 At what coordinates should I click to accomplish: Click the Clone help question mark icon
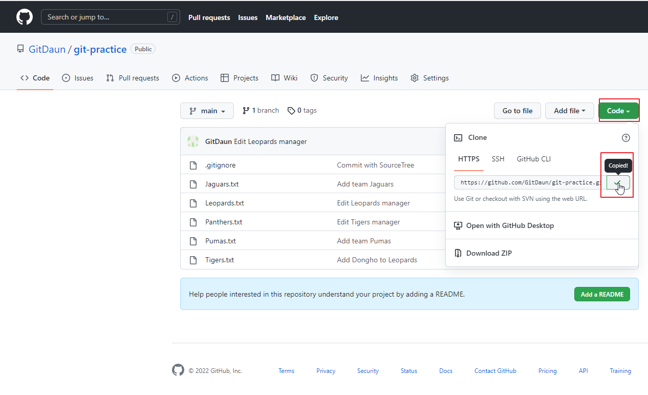pos(625,137)
